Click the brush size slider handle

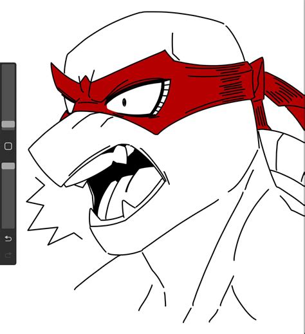(x=8, y=124)
